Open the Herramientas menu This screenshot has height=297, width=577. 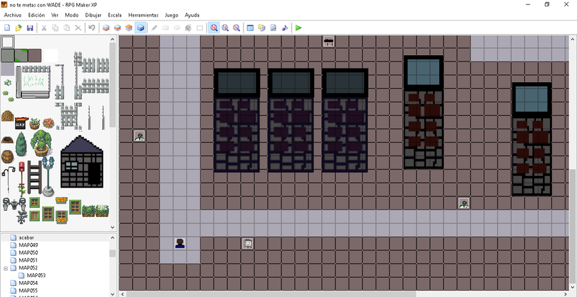143,15
